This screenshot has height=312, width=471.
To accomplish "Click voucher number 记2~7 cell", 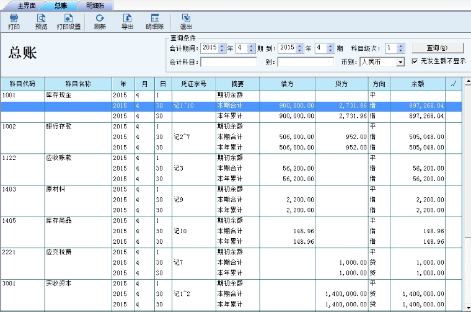I will click(194, 137).
